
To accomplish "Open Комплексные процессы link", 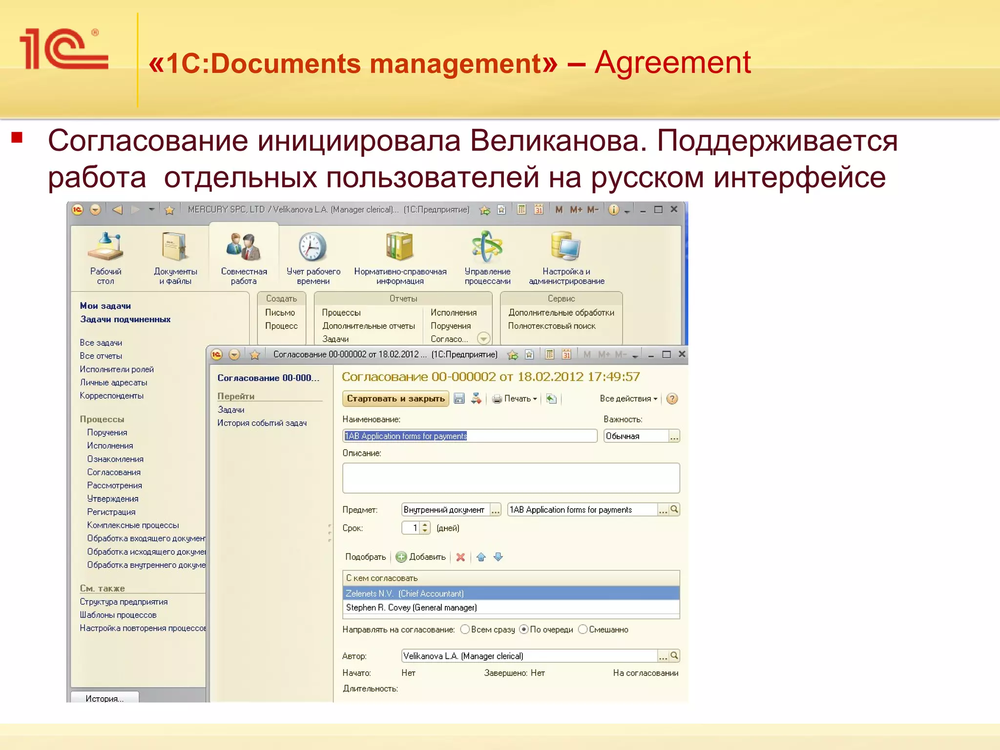I will point(133,525).
